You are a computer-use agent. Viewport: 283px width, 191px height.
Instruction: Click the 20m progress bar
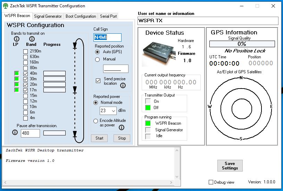pyautogui.click(x=55, y=84)
